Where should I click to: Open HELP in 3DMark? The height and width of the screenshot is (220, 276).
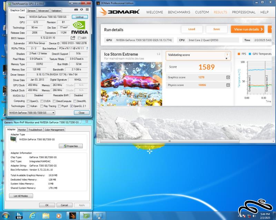tap(264, 12)
